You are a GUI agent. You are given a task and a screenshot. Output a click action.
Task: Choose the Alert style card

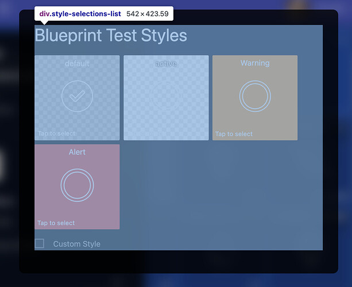[x=77, y=187]
